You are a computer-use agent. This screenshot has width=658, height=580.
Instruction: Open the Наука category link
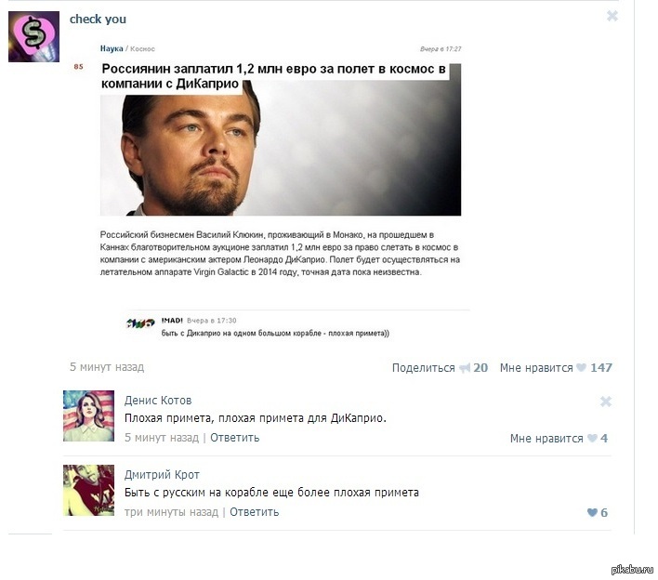point(112,48)
